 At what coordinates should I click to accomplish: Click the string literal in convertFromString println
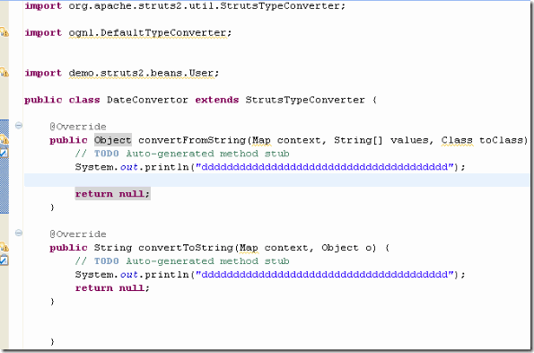[325, 167]
